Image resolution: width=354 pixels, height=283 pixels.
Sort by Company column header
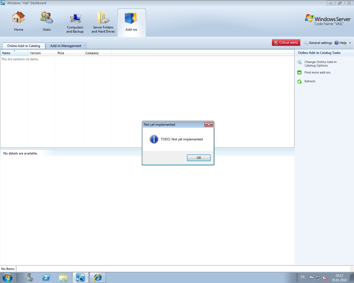point(97,53)
